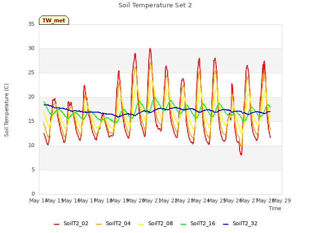Click the y-axis value 25
Image resolution: width=311 pixels, height=233 pixels.
point(31,73)
